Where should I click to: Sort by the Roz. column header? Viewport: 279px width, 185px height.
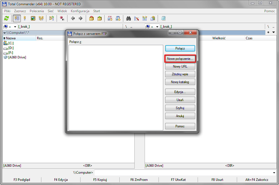pos(51,38)
